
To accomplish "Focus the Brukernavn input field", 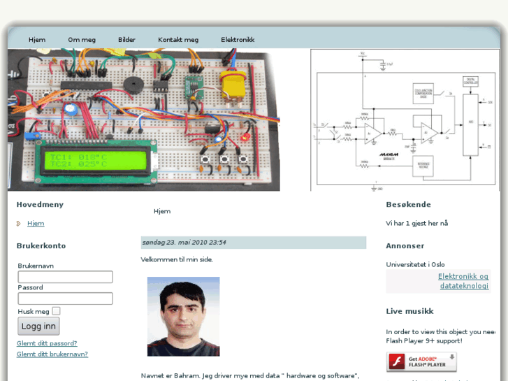I will (x=65, y=277).
